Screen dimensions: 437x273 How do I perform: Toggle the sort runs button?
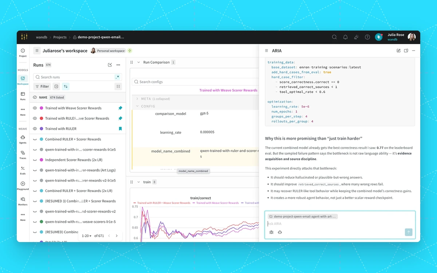tap(66, 86)
